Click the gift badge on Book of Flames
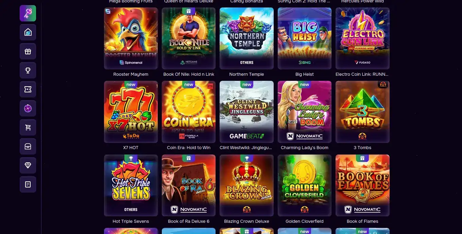This screenshot has width=462, height=234. point(362,158)
